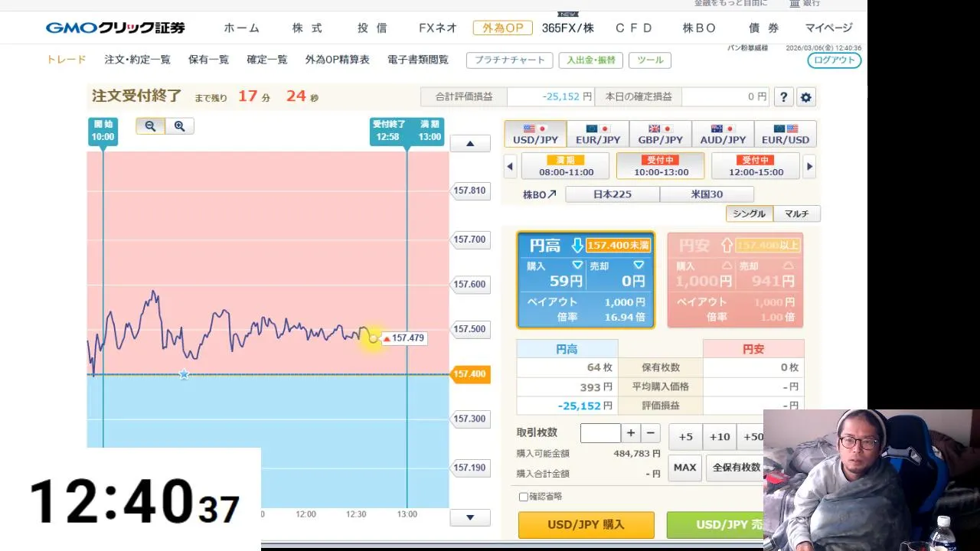Open the 365FX/株 menu
This screenshot has height=551, width=980.
point(568,28)
